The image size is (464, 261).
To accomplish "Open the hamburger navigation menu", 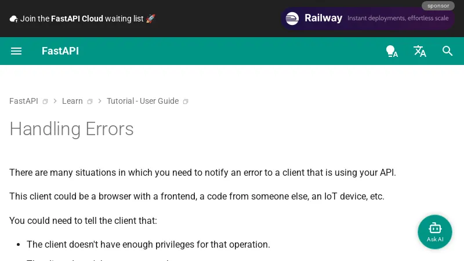I will (x=16, y=51).
